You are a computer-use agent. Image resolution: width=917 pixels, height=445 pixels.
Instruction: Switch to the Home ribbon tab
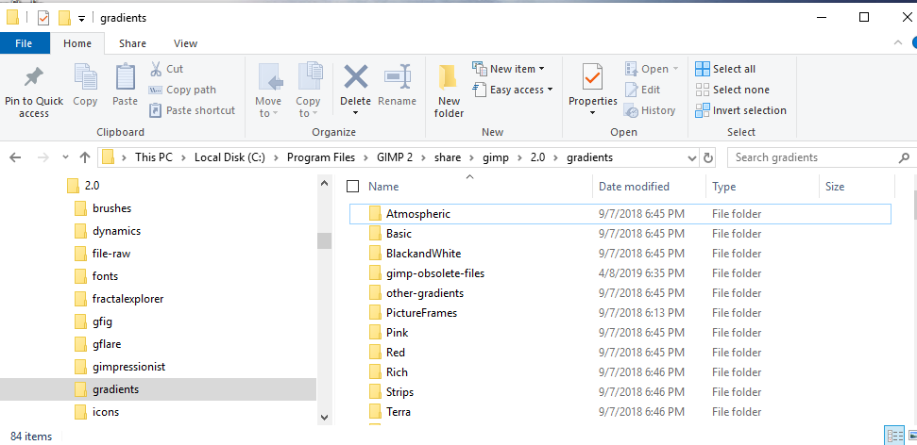coord(77,43)
